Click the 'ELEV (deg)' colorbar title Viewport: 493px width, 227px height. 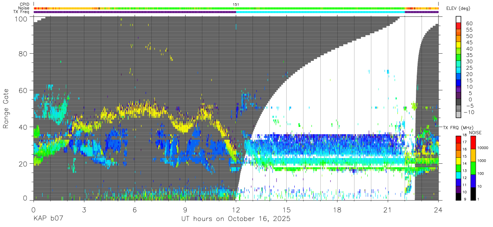click(458, 8)
